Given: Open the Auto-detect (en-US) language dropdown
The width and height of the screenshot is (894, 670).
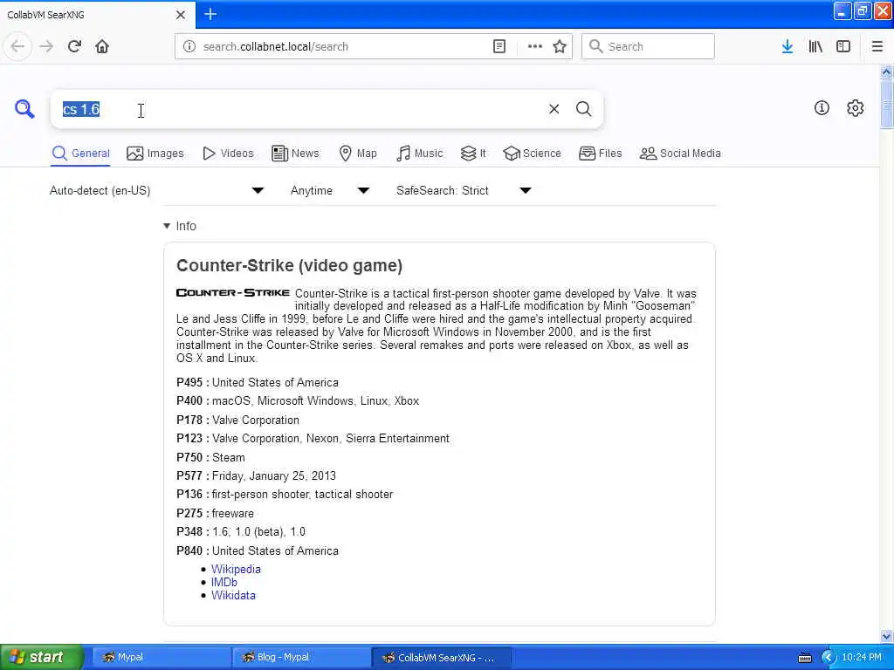Looking at the screenshot, I should click(157, 190).
